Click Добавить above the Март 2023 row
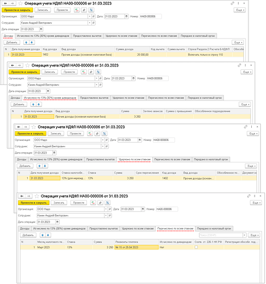 (28, 235)
